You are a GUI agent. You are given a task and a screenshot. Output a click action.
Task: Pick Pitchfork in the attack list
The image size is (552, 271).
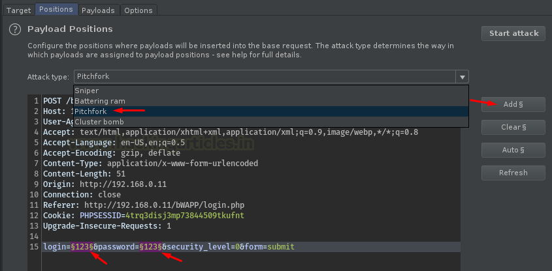(x=91, y=111)
